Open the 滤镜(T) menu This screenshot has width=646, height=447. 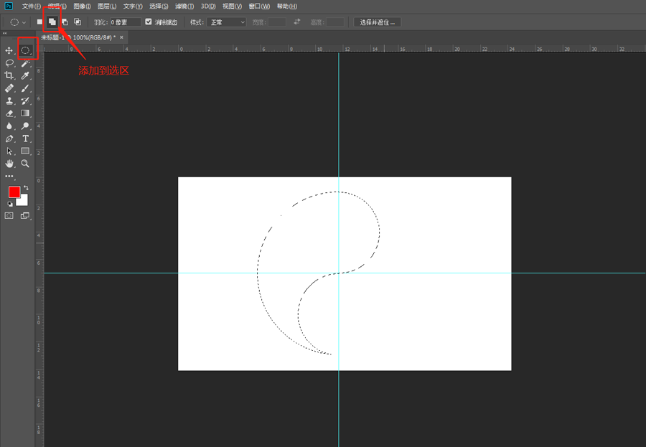click(184, 6)
